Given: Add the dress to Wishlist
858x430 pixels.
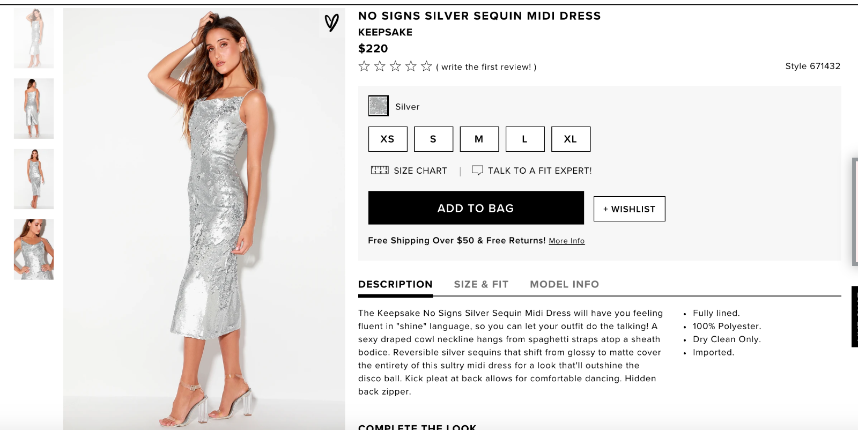Looking at the screenshot, I should (629, 209).
